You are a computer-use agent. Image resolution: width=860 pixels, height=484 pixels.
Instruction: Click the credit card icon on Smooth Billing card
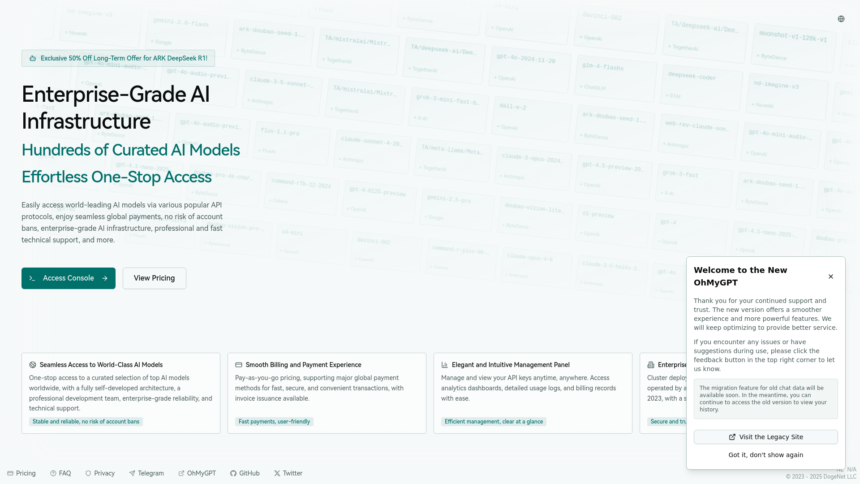pyautogui.click(x=239, y=365)
